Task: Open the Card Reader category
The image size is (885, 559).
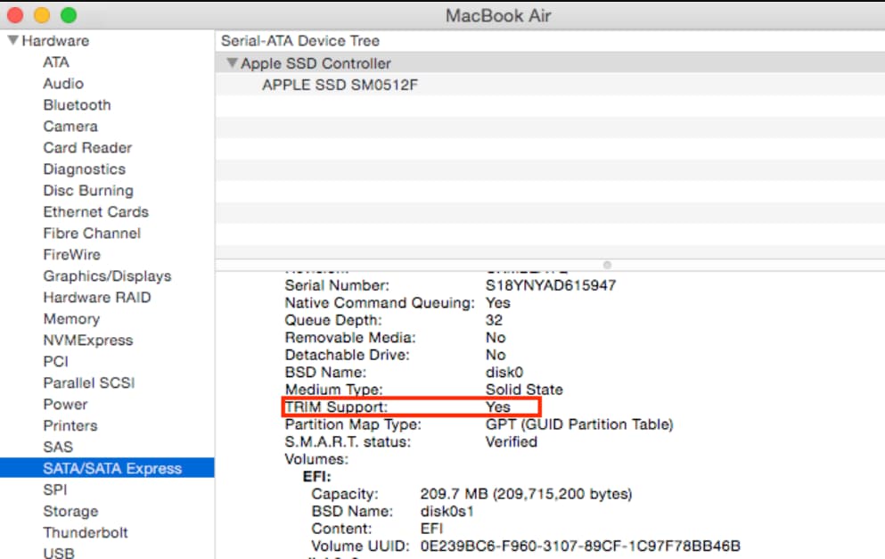Action: tap(87, 148)
